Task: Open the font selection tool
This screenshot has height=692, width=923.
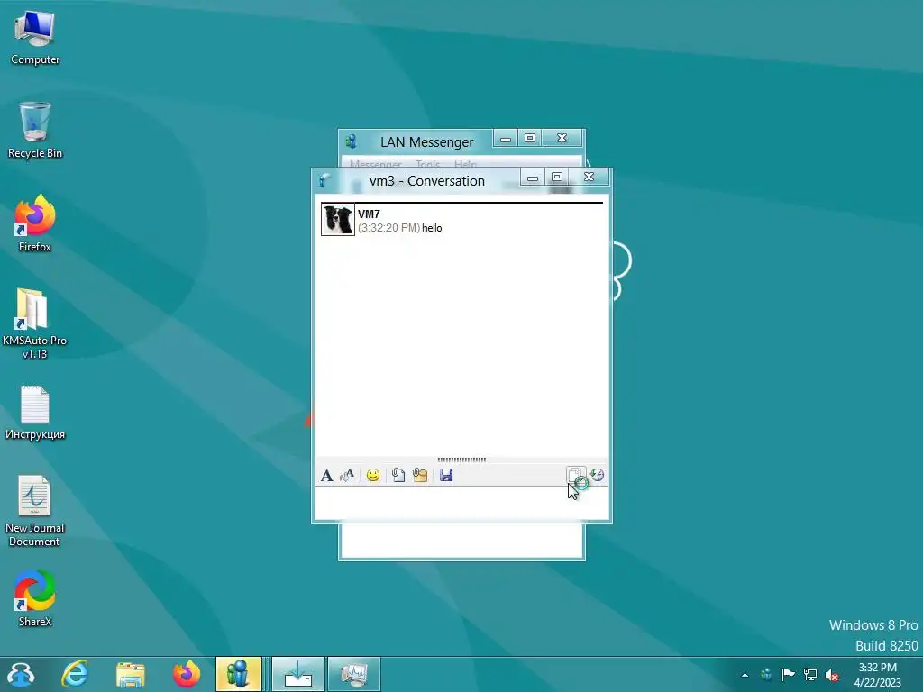Action: click(326, 476)
